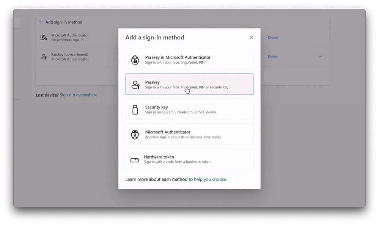
Task: Click the Passkey person-with-key icon in dialog
Action: click(135, 85)
